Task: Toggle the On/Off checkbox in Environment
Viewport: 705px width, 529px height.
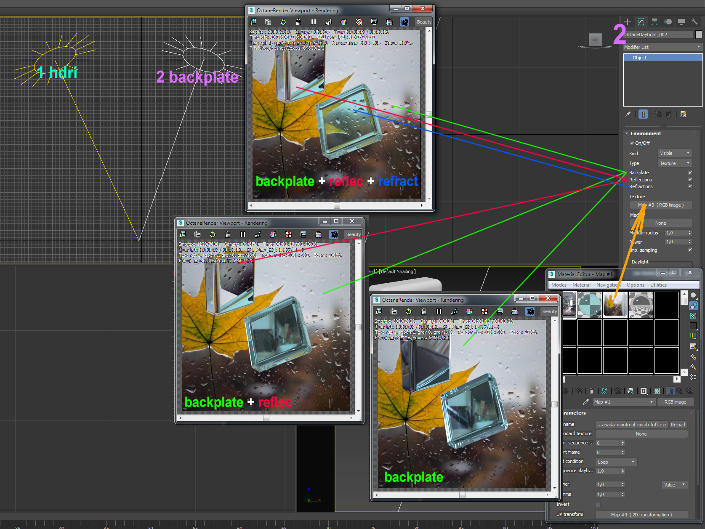Action: pos(632,143)
